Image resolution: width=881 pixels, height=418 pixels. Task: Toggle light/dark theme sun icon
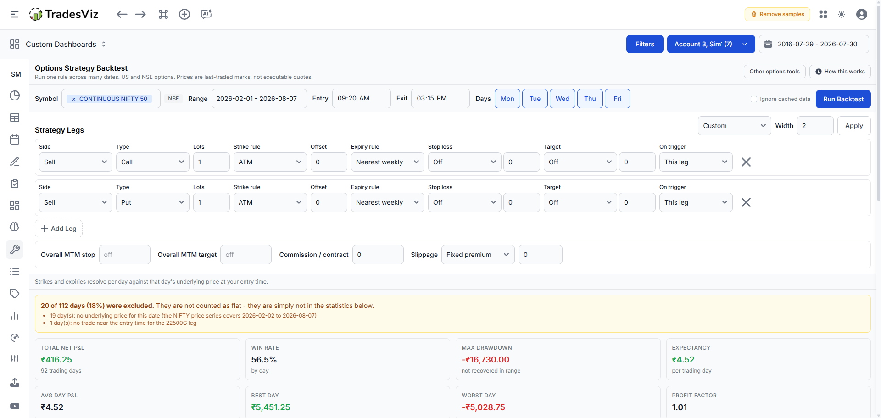tap(842, 14)
